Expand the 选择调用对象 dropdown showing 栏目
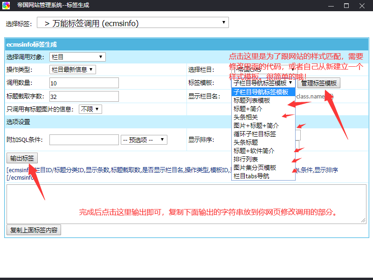Screen dimensions: 373x280 pos(77,57)
